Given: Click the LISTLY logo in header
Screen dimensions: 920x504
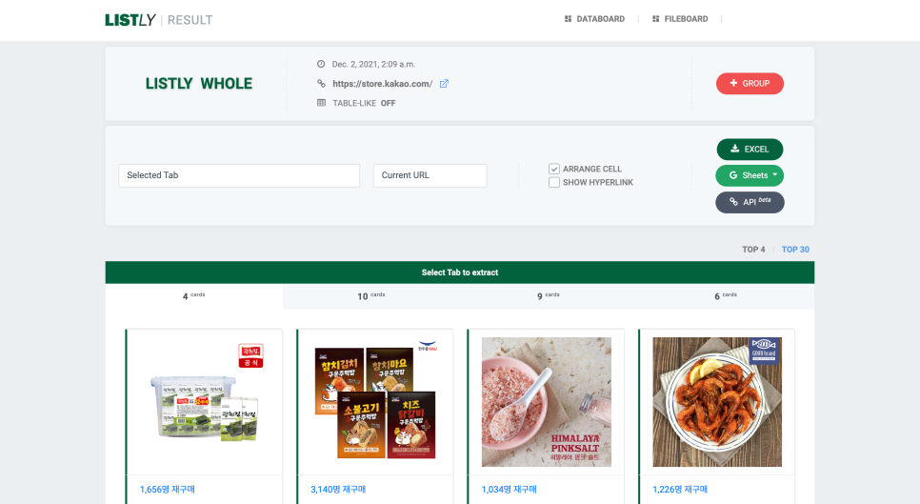Looking at the screenshot, I should tap(130, 20).
